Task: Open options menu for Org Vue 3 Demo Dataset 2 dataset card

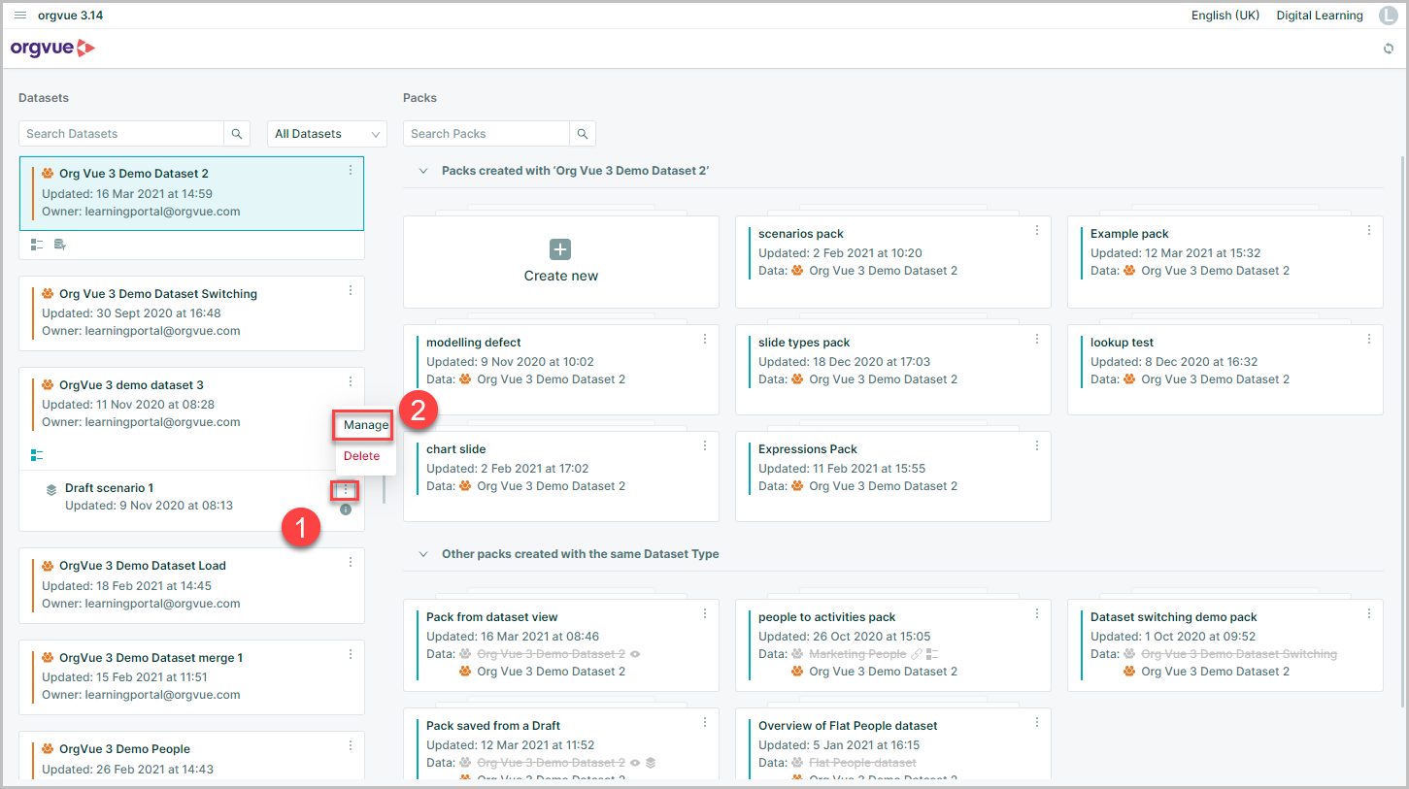Action: (351, 170)
